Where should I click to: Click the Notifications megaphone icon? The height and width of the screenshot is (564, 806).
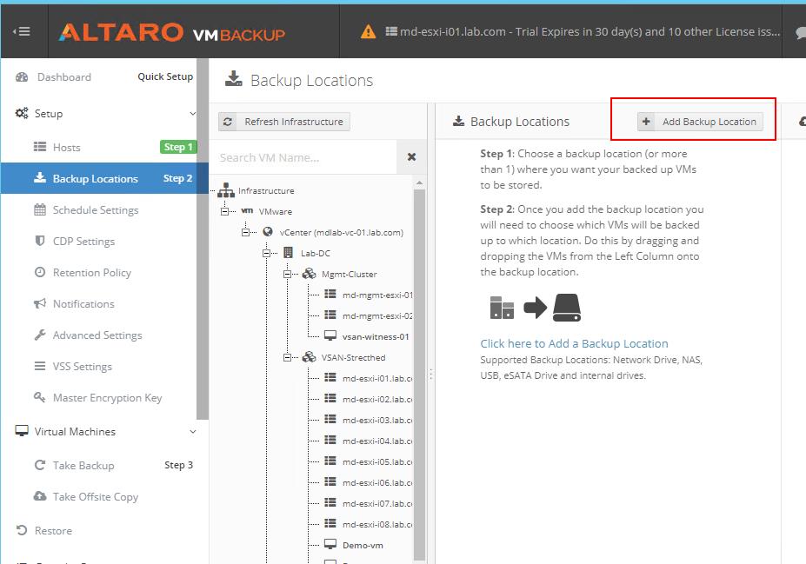point(40,303)
